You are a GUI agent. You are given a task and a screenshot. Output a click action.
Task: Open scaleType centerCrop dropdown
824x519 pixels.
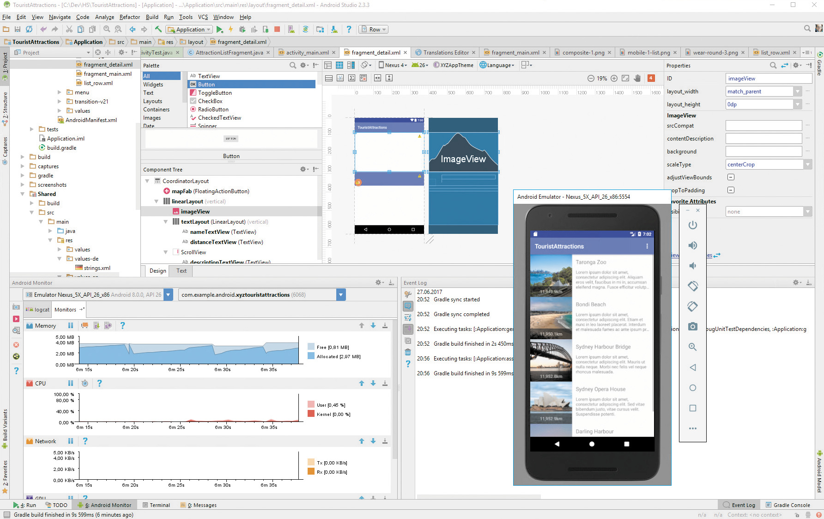[808, 165]
